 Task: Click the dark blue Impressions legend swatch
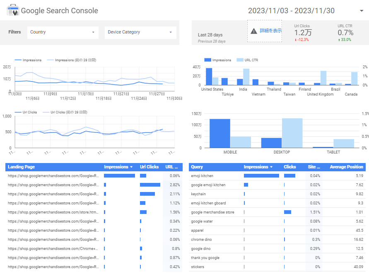[207, 60]
